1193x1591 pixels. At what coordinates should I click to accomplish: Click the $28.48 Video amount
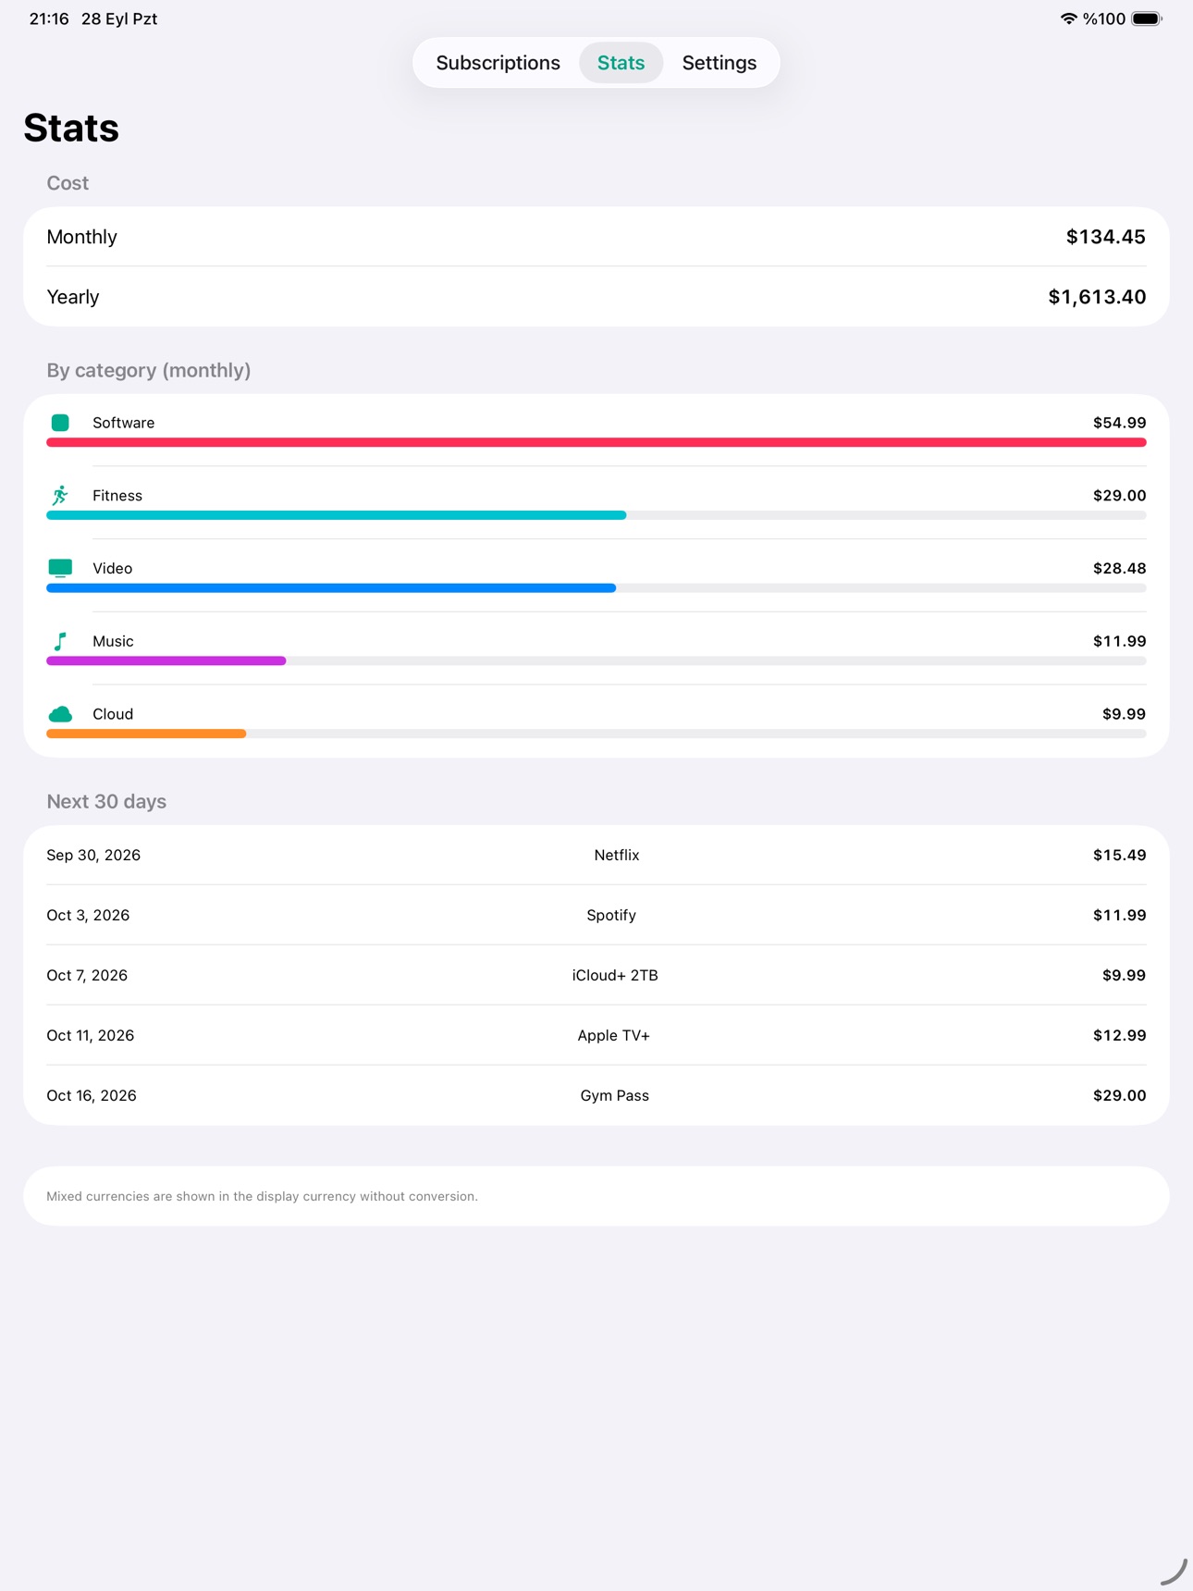pyautogui.click(x=1119, y=568)
